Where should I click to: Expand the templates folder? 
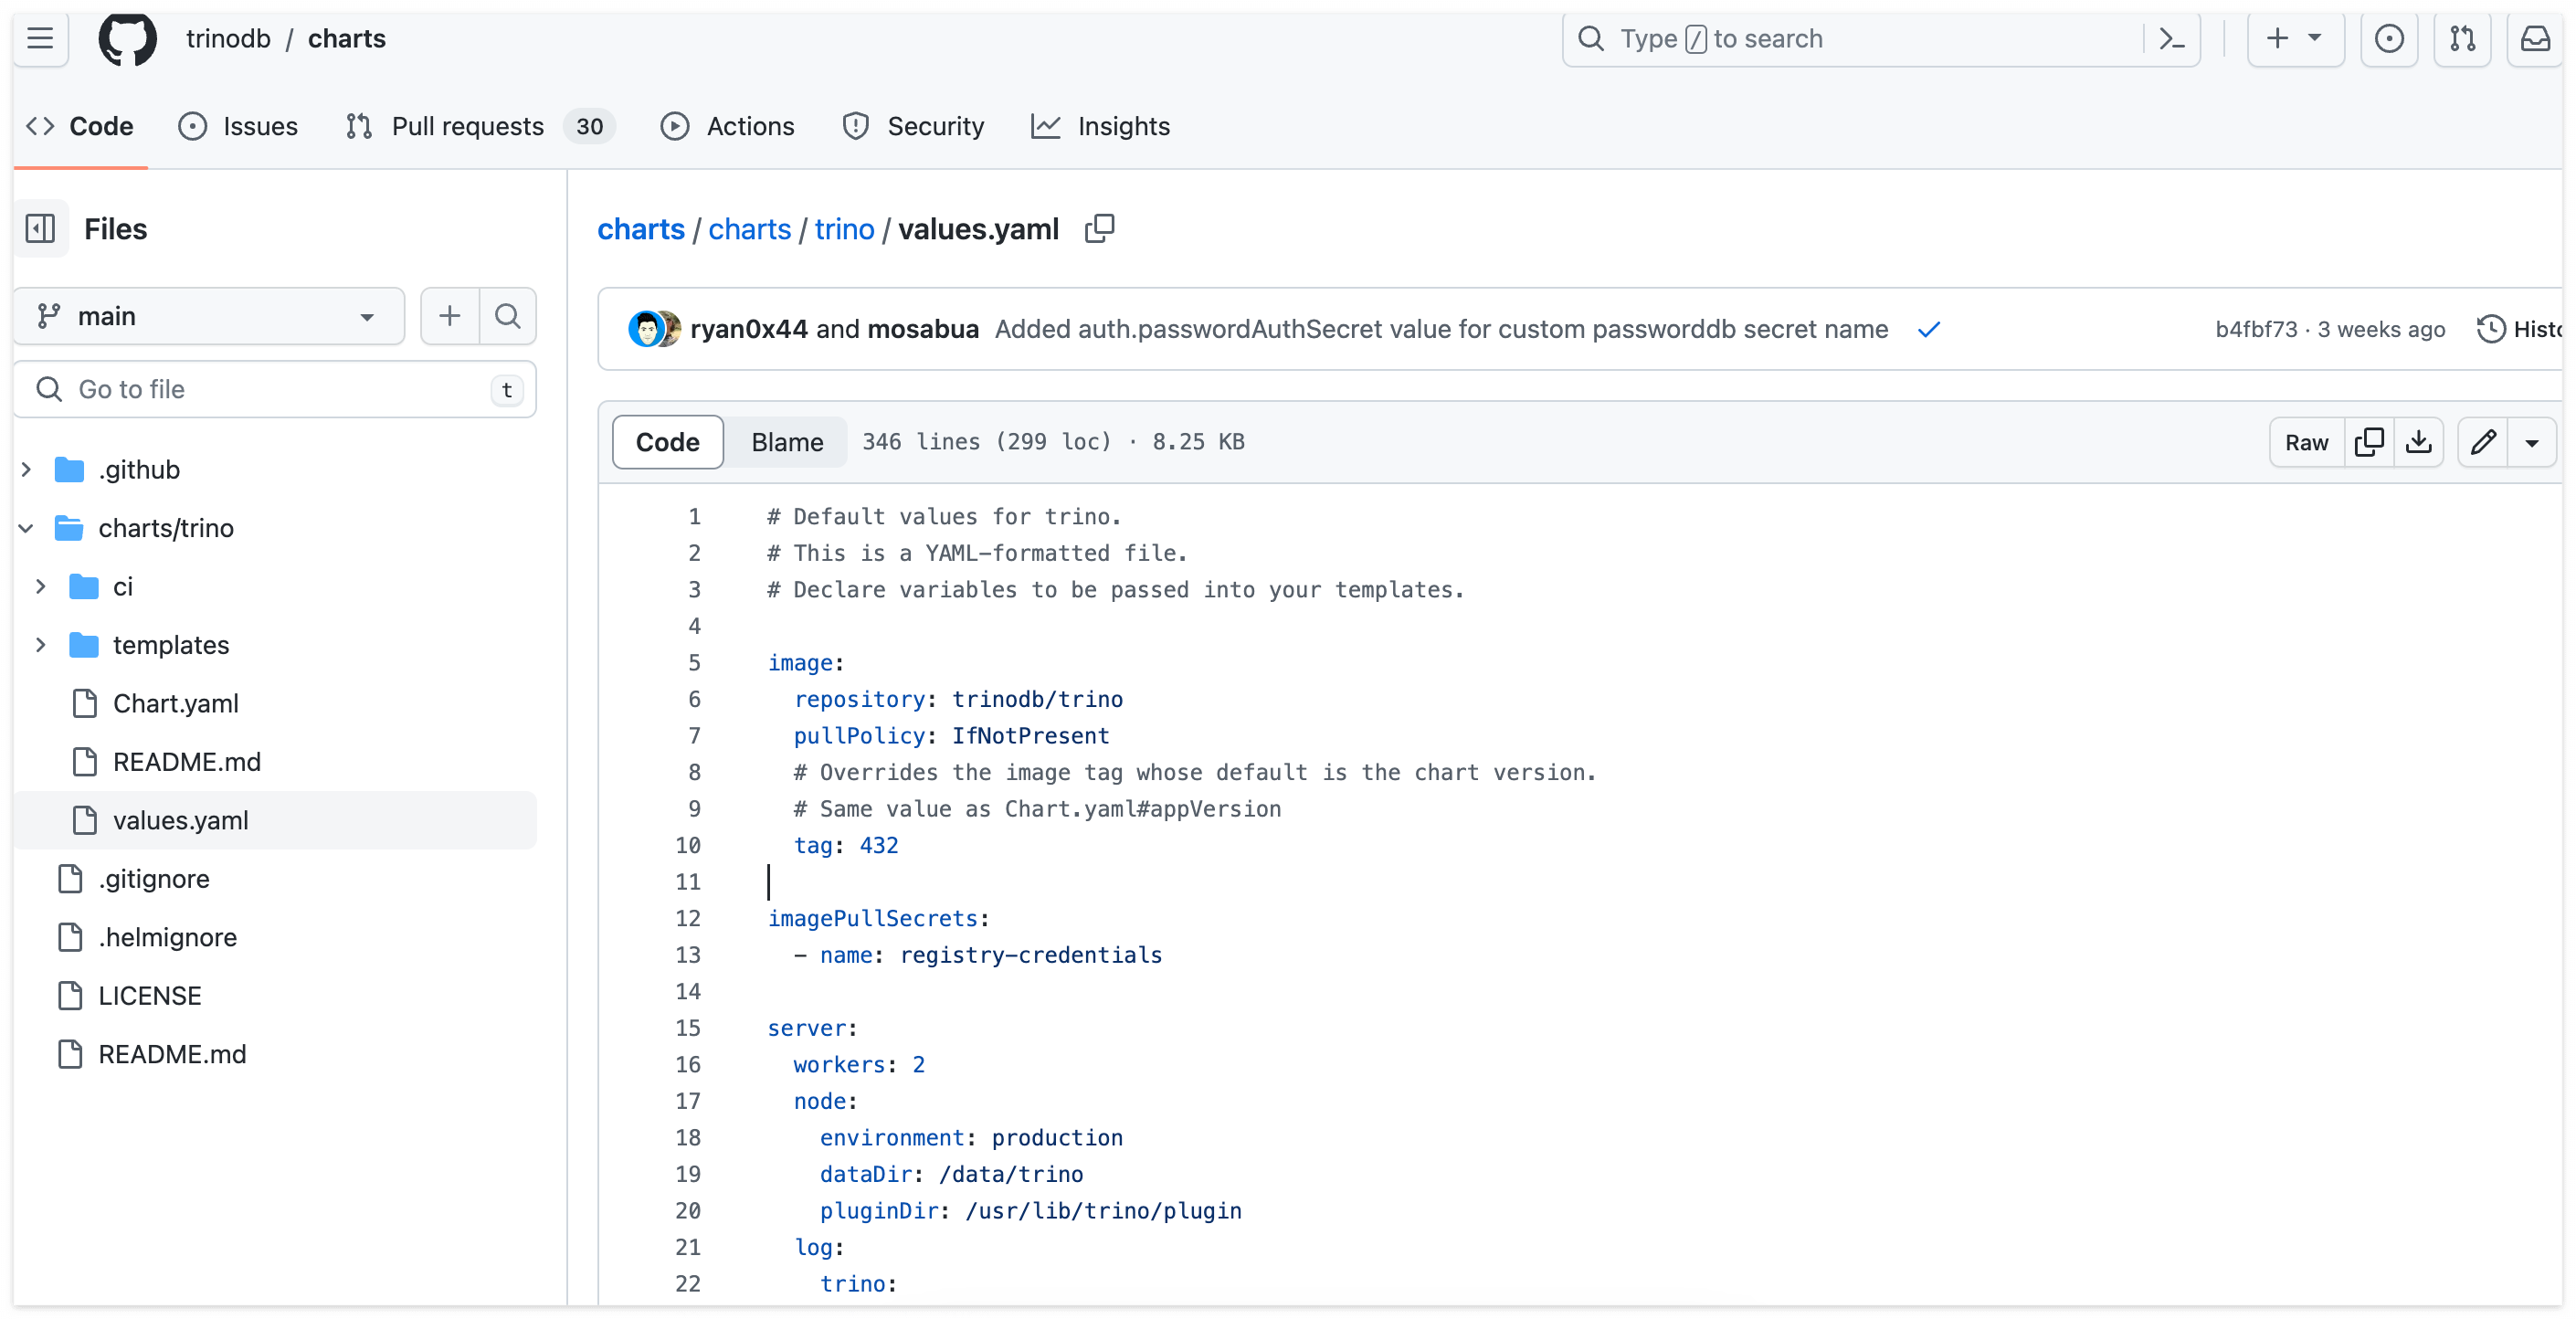[x=41, y=645]
